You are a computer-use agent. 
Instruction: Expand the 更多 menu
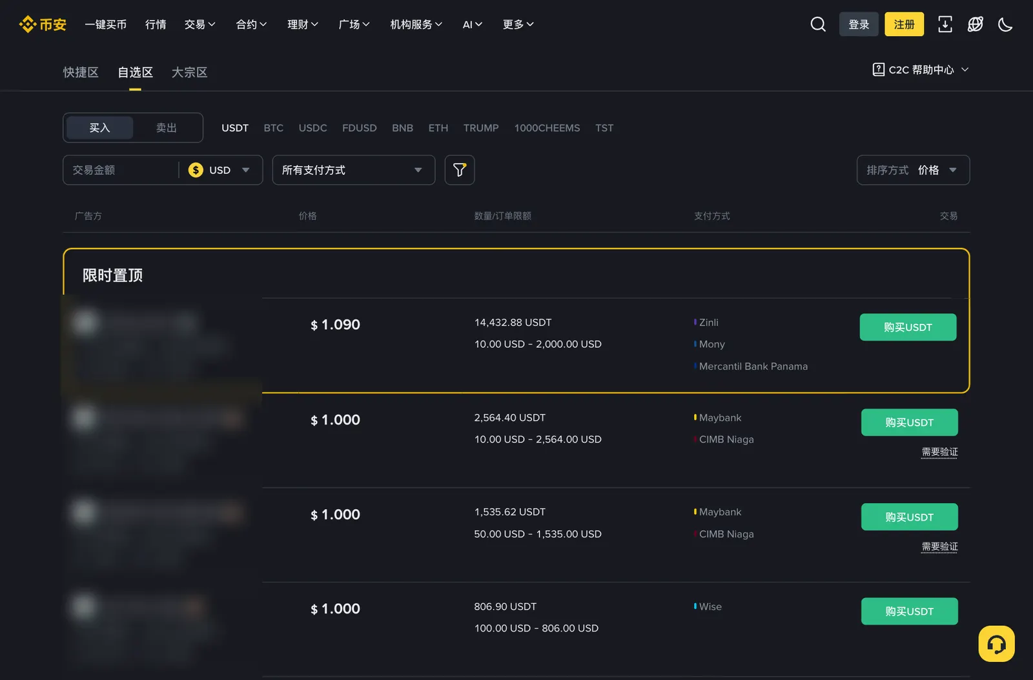pos(518,25)
